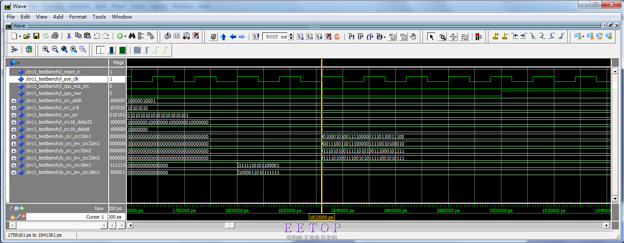The image size is (624, 243).
Task: Select the arrow pointer Select Mode tool
Action: tap(431, 37)
